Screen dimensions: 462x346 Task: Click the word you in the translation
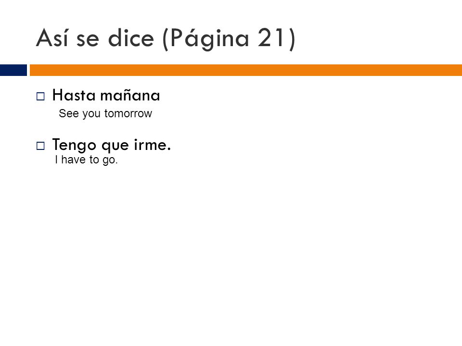[91, 114]
